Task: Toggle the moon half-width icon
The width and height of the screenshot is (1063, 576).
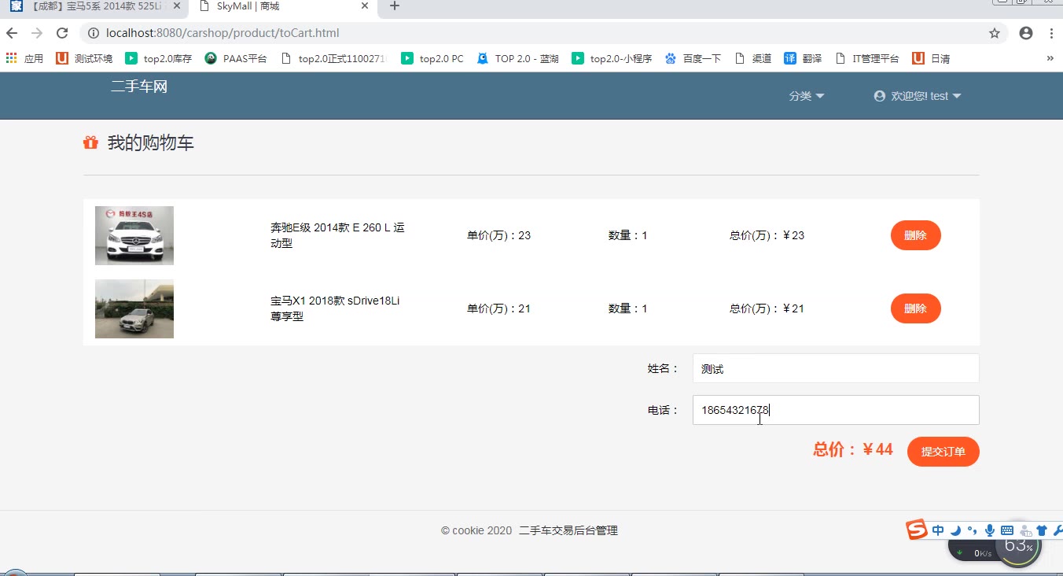Action: pos(956,530)
